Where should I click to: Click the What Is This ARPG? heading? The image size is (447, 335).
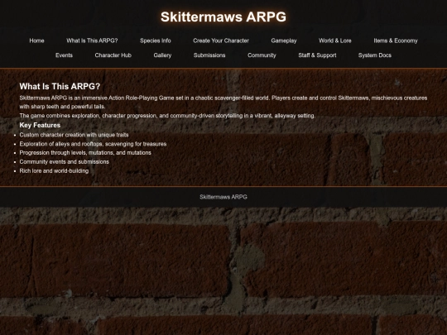coord(60,86)
